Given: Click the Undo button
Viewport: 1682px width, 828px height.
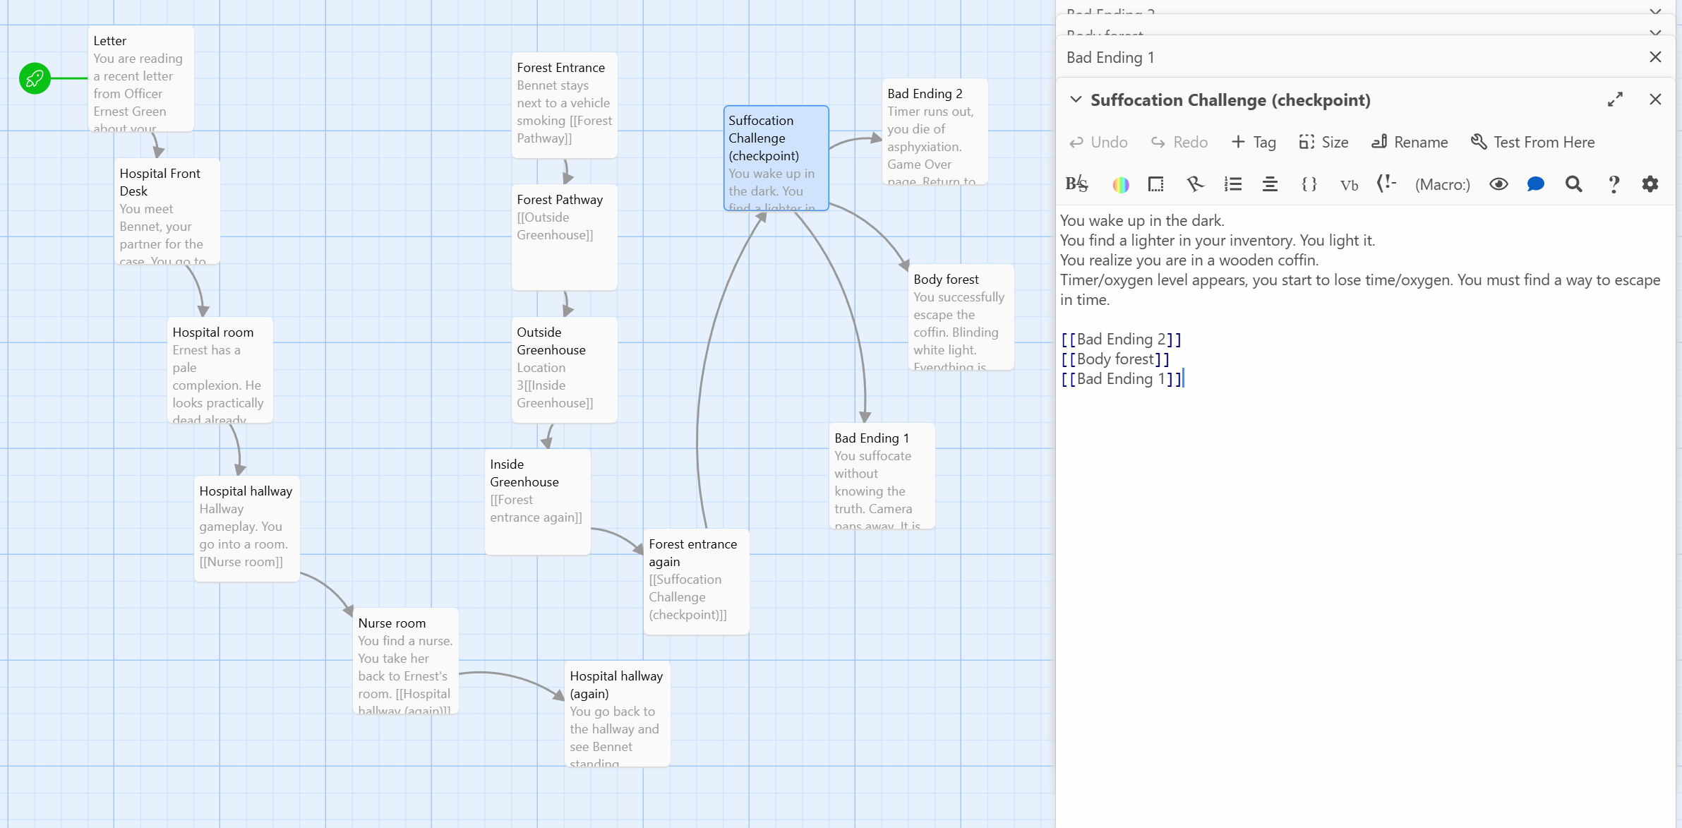Looking at the screenshot, I should (x=1098, y=142).
